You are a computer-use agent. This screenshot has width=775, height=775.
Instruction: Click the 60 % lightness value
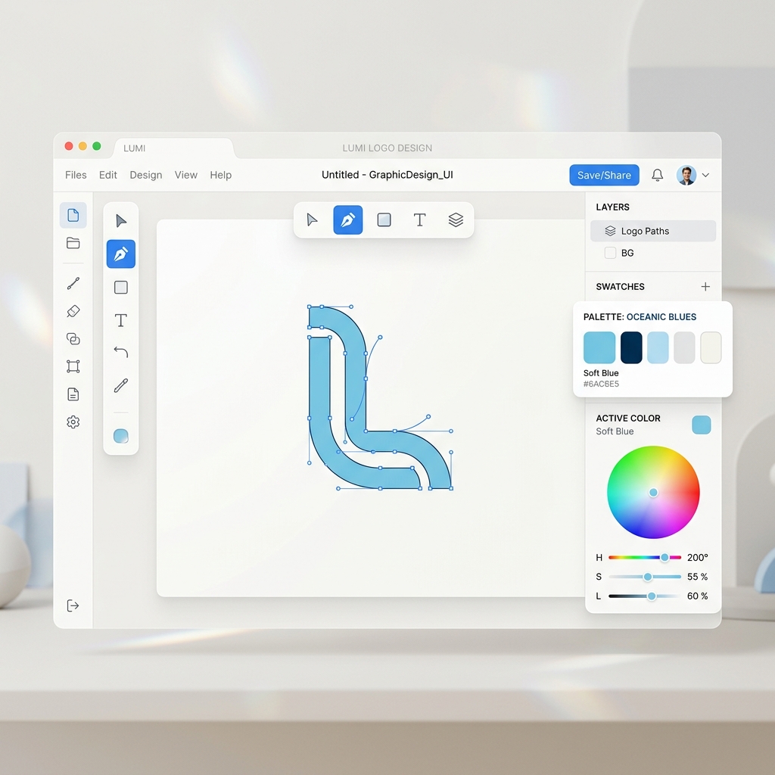coord(697,596)
